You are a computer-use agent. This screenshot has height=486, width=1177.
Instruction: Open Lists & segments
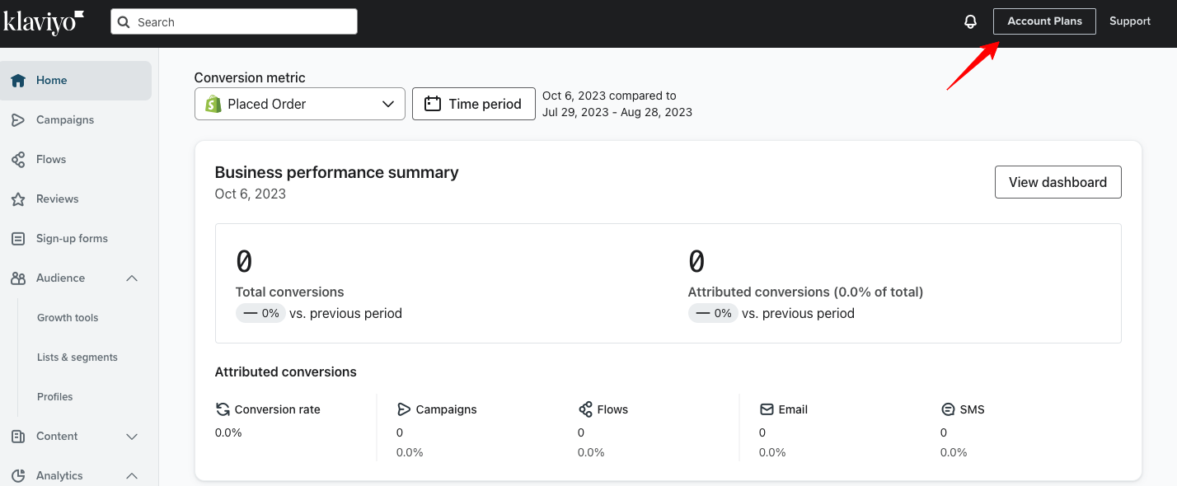[77, 357]
